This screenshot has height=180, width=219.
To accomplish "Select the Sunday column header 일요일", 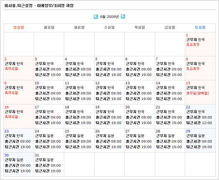I will (x=18, y=27).
